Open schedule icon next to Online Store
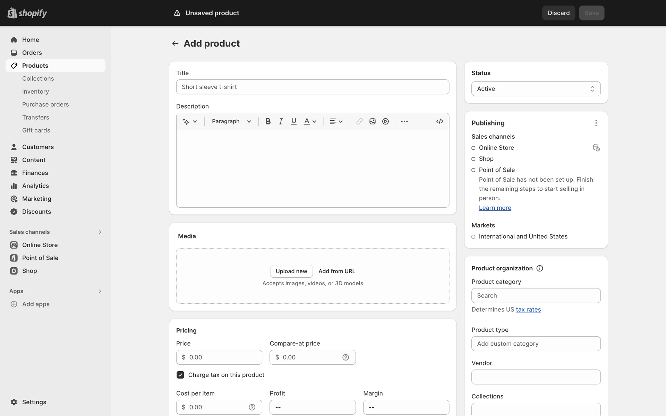666x416 pixels. [596, 148]
